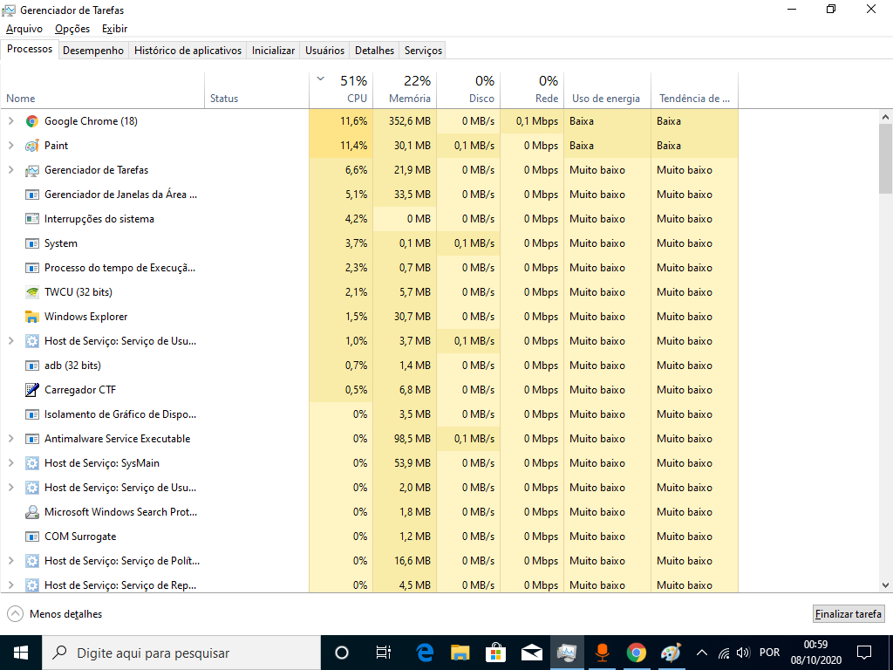Click the Paint process icon
The width and height of the screenshot is (893, 670).
(x=32, y=146)
